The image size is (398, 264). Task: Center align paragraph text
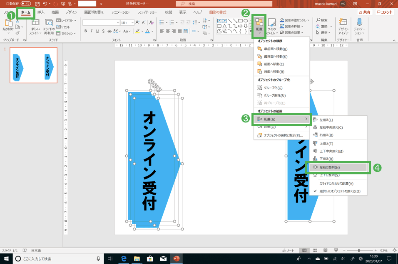(168, 31)
